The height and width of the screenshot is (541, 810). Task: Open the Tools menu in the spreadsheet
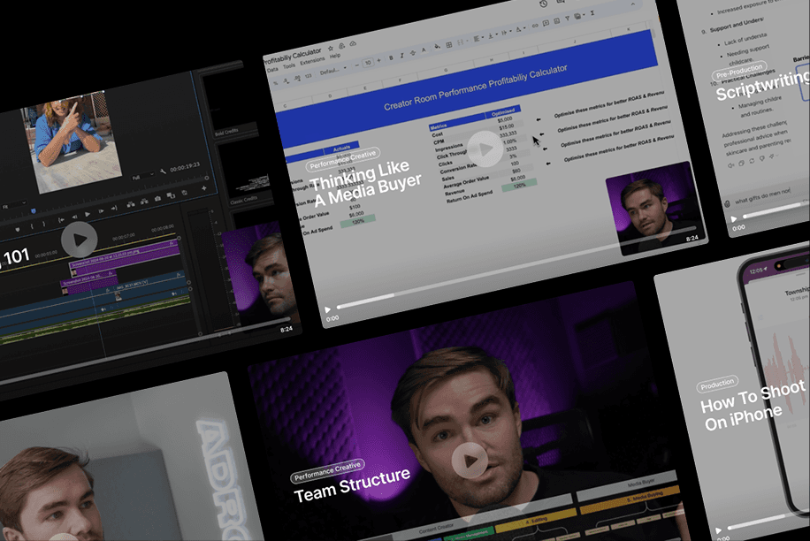[289, 66]
